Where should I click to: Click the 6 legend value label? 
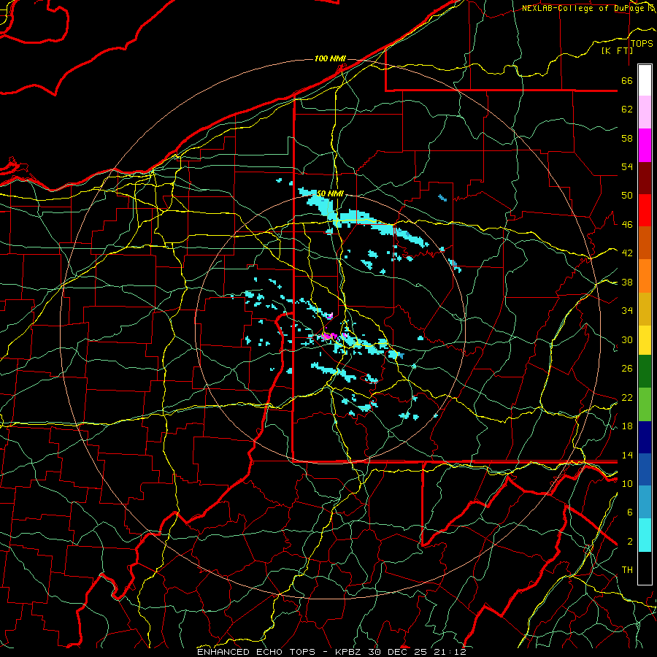[629, 512]
